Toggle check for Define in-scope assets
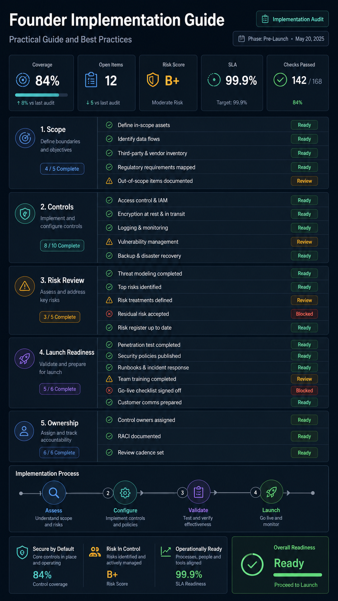The width and height of the screenshot is (338, 601). click(x=109, y=125)
